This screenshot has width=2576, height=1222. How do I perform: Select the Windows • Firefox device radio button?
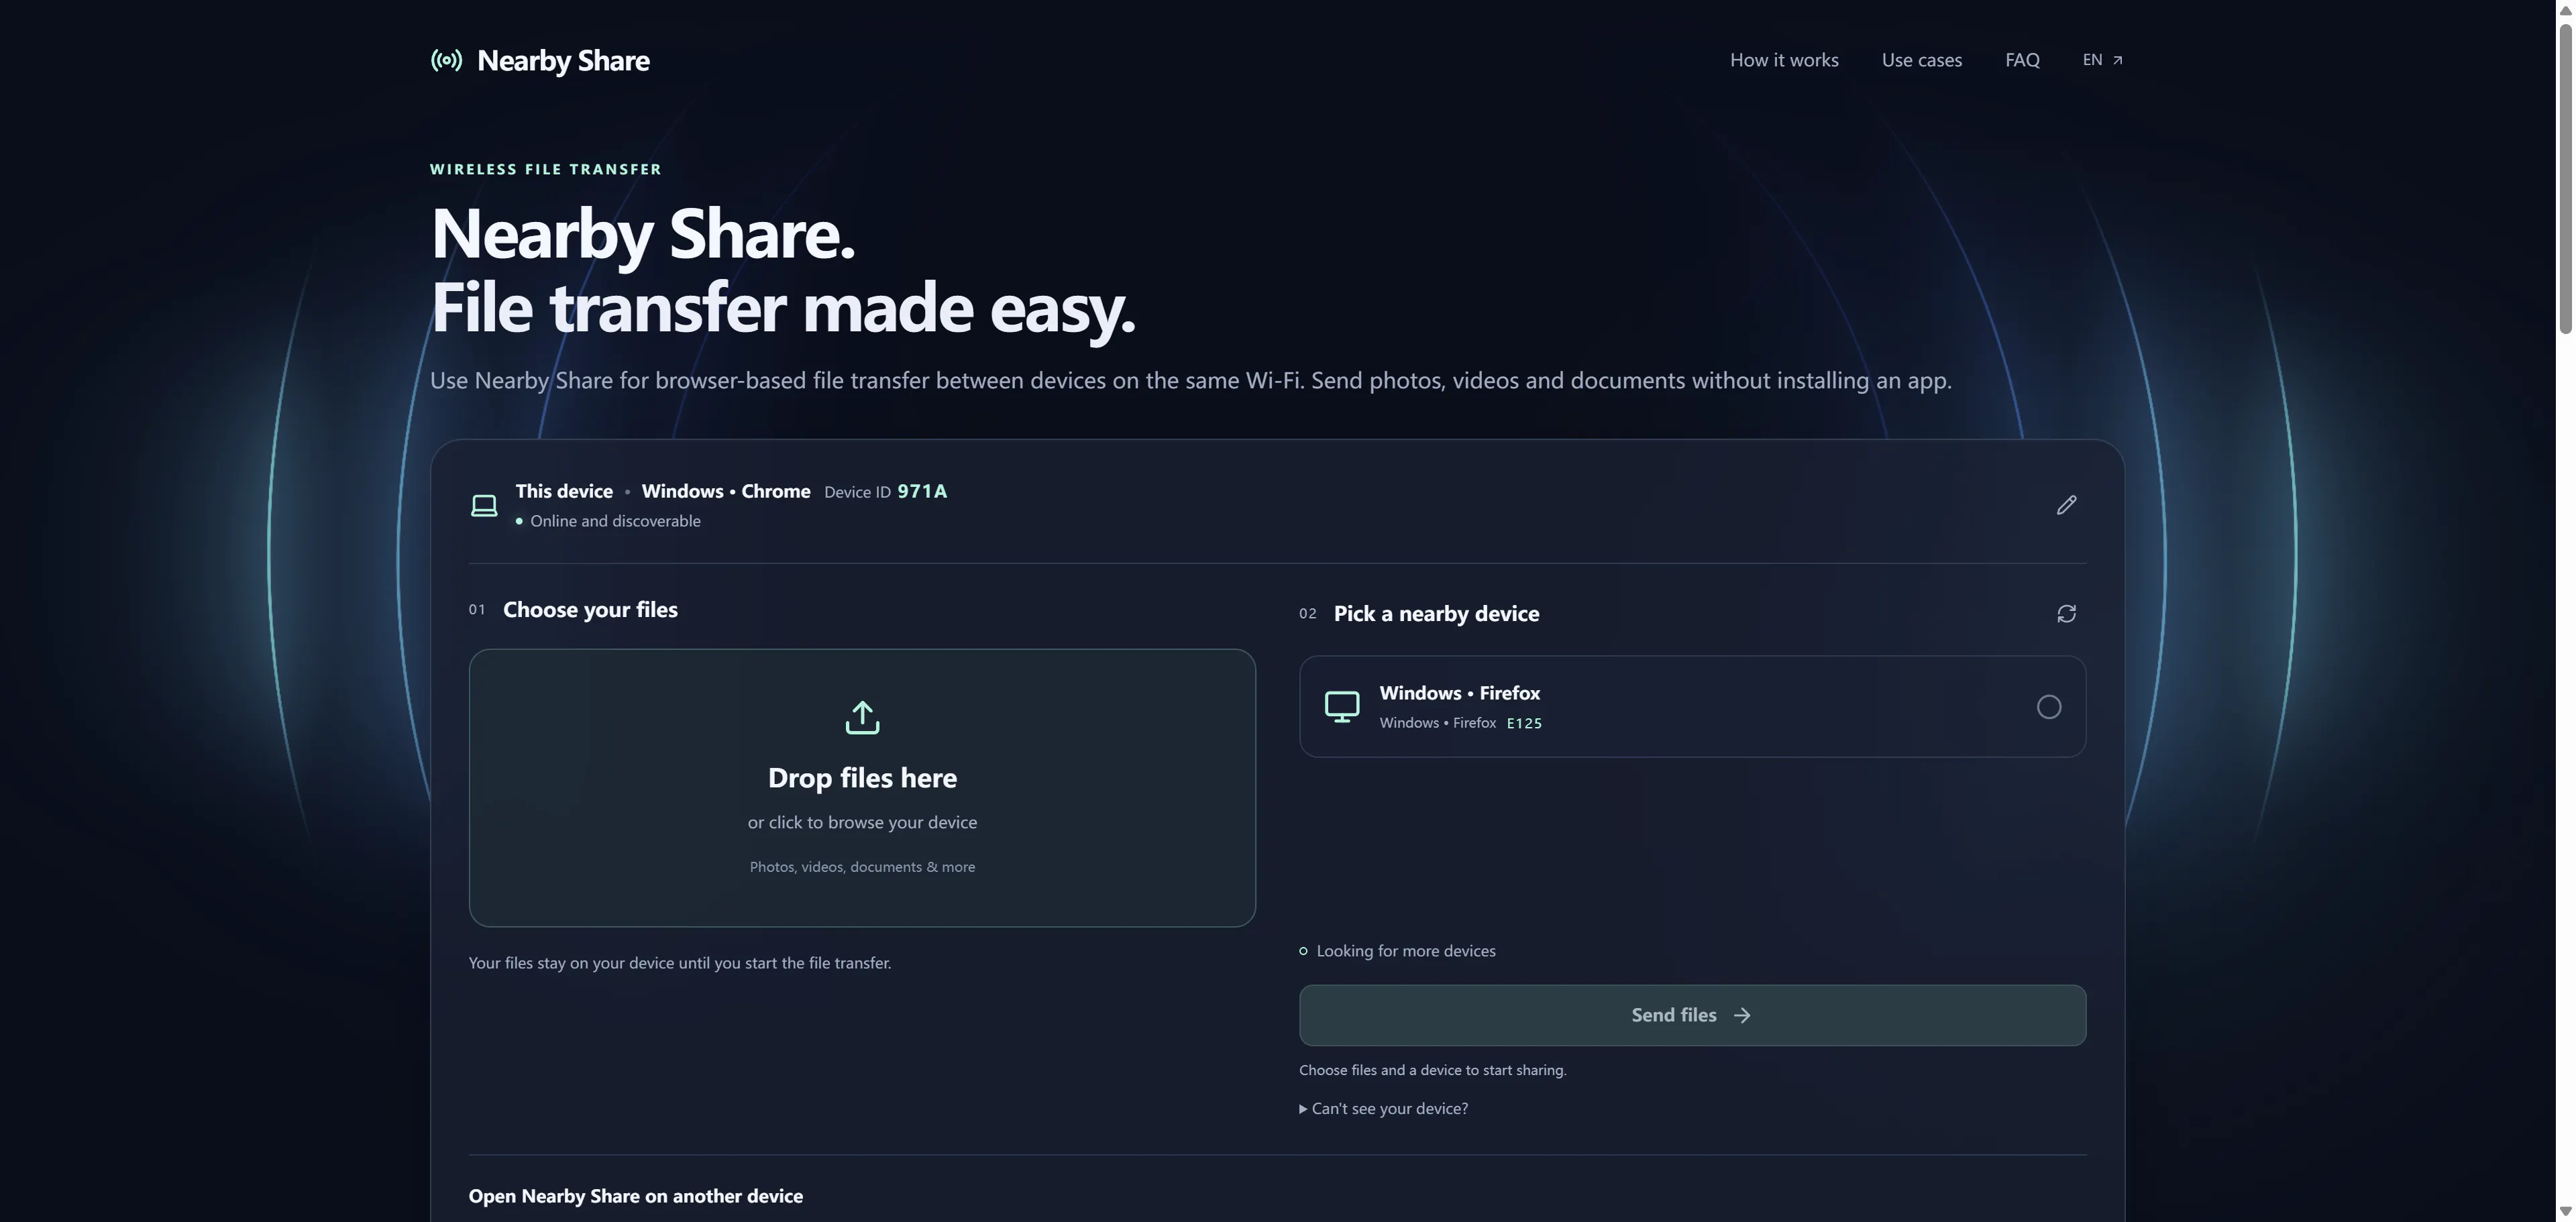click(2048, 707)
